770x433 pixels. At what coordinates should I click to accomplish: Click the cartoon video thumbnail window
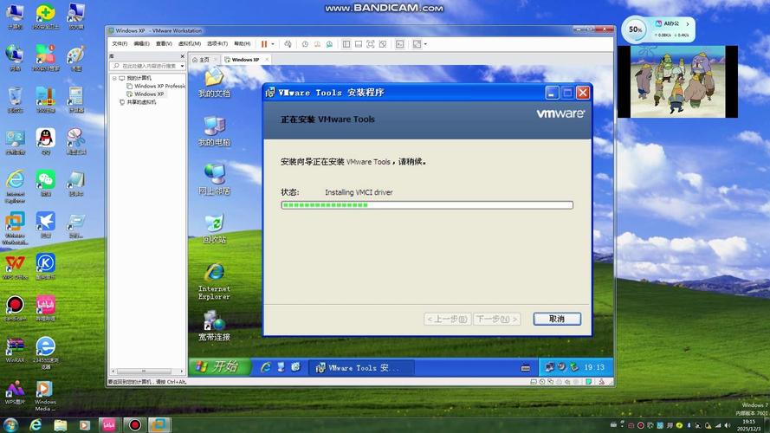tap(677, 81)
